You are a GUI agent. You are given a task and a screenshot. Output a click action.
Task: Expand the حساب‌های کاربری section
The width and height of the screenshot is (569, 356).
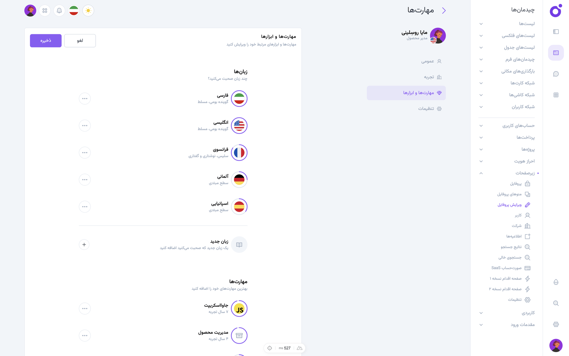(481, 125)
